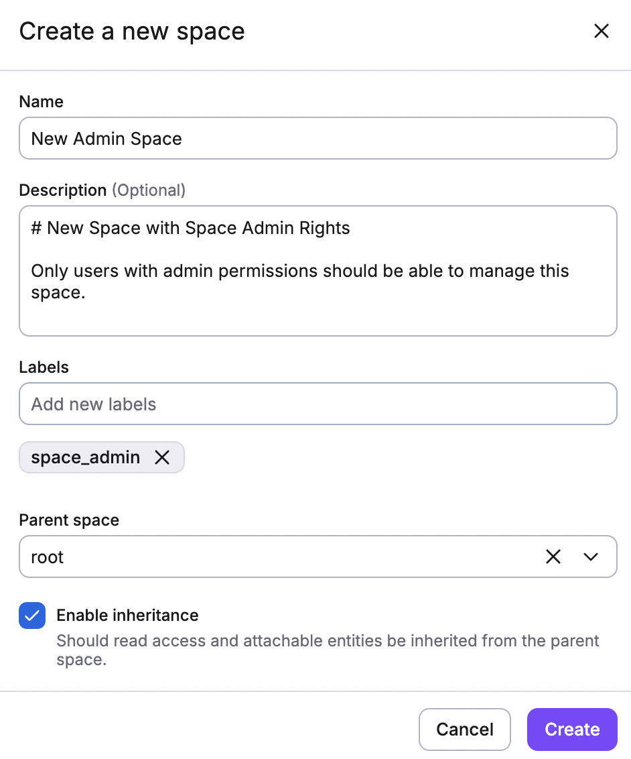Image resolution: width=631 pixels, height=759 pixels.
Task: Cancel creating the new space
Action: click(464, 729)
